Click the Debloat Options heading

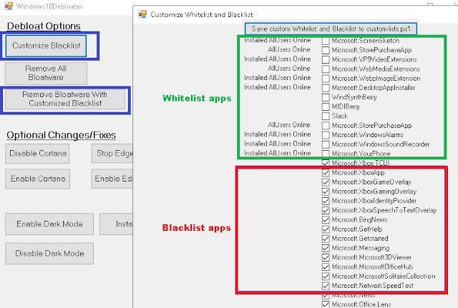[44, 26]
